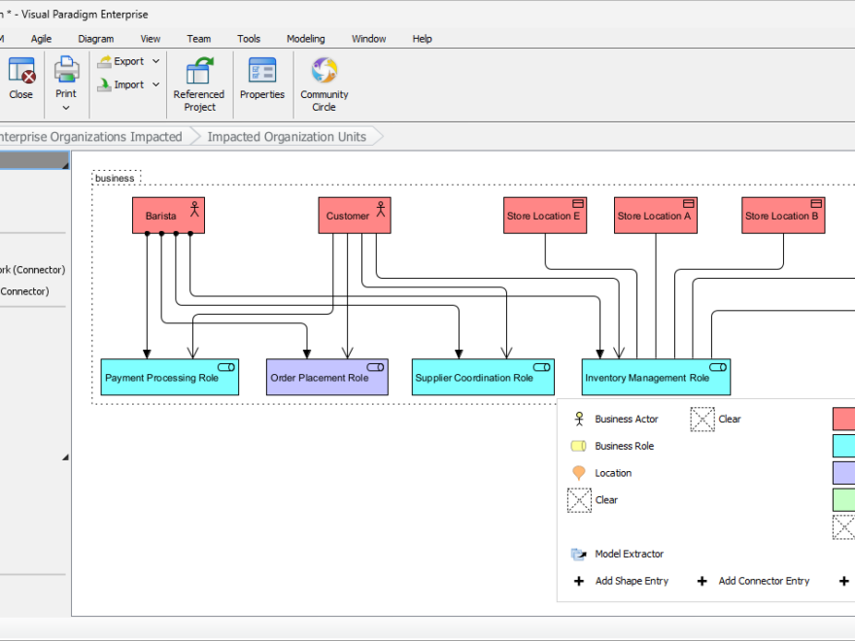Click the first Clear crossed-box icon
Screen dimensions: 855x641
pyautogui.click(x=702, y=419)
